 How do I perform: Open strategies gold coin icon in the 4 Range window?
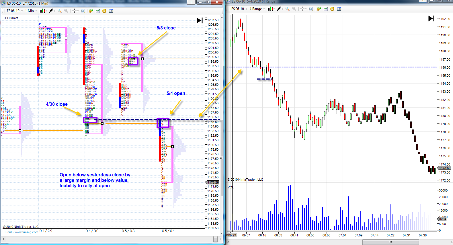pyautogui.click(x=332, y=9)
